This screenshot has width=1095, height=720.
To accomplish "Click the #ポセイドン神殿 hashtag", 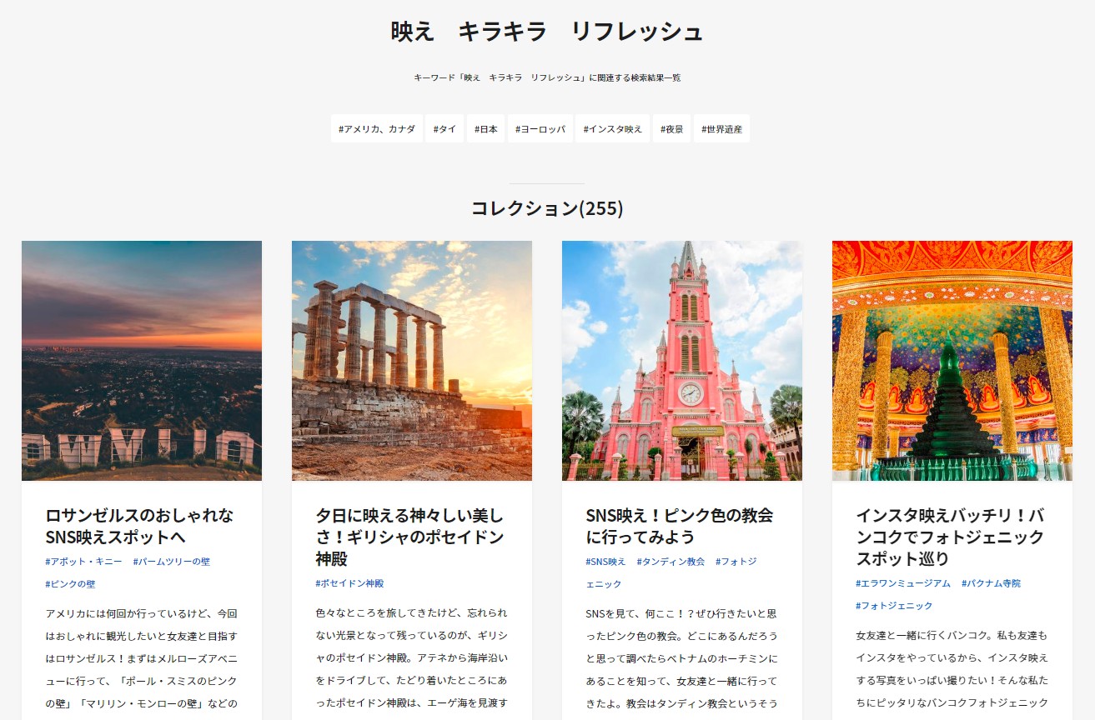I will pyautogui.click(x=349, y=583).
